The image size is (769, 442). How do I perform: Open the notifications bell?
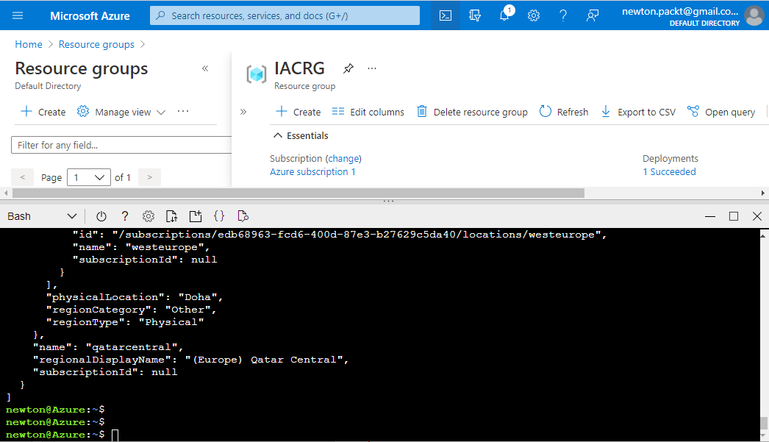(504, 15)
